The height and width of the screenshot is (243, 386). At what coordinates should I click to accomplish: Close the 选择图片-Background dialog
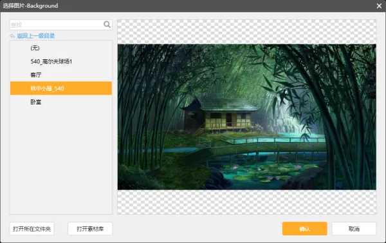click(x=379, y=6)
